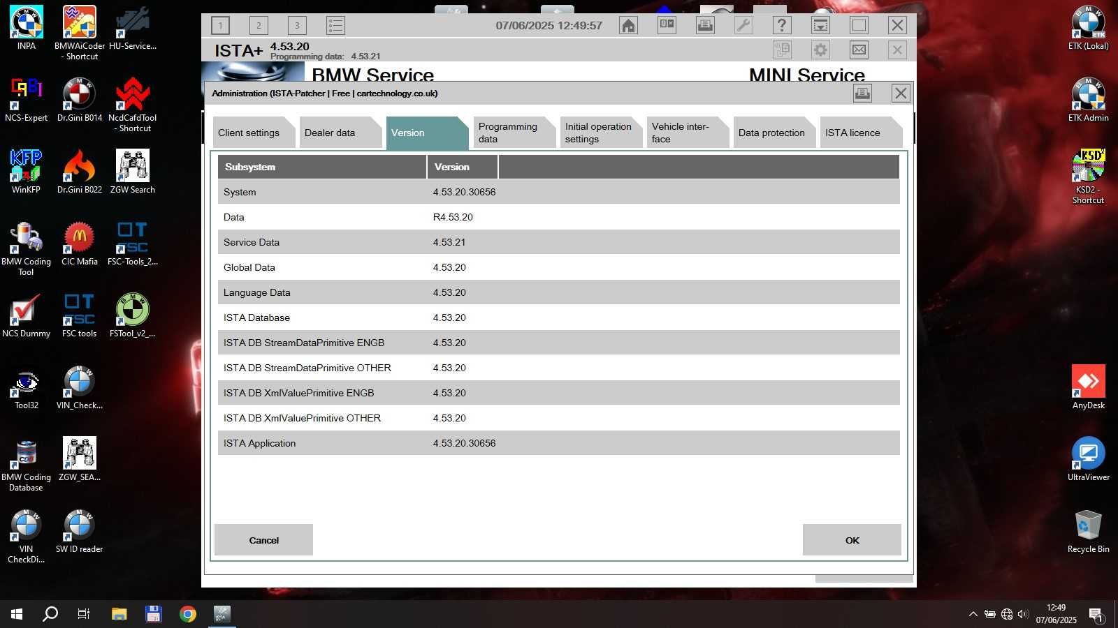Launch the NcdCafdTool shortcut
The width and height of the screenshot is (1118, 628).
click(x=133, y=105)
